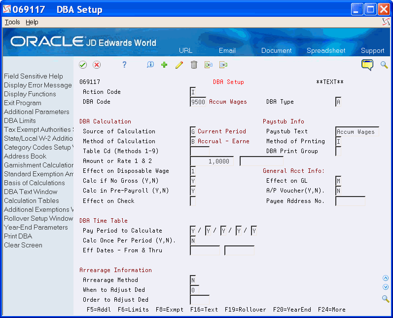Image resolution: width=393 pixels, height=318 pixels.
Task: Click the Action Code input field
Action: 193,92
